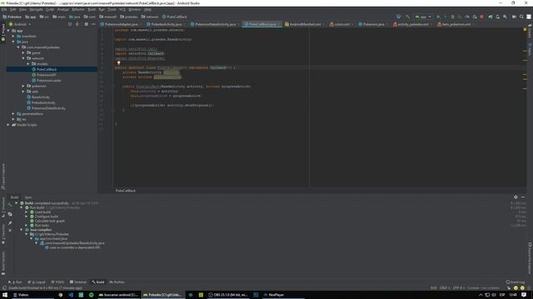Open the SDK Manager icon

click(506, 17)
